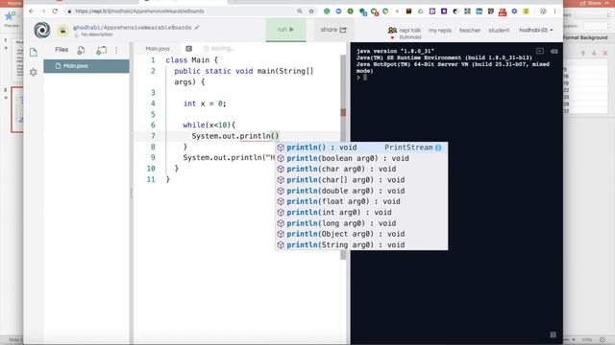Open the tutorials link
The width and height of the screenshot is (615, 345).
[x=410, y=37]
